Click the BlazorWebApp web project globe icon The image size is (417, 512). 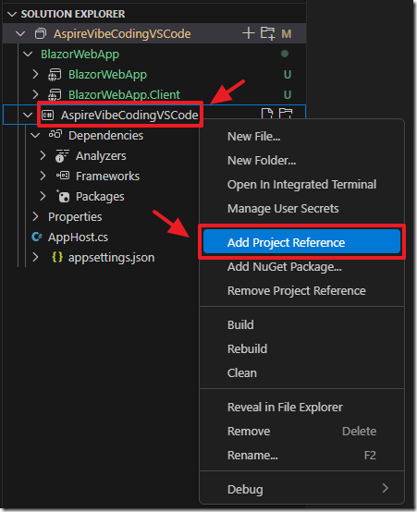[x=55, y=75]
